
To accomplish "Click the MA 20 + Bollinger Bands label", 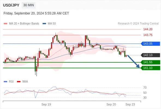I will pyautogui.click(x=24, y=24).
